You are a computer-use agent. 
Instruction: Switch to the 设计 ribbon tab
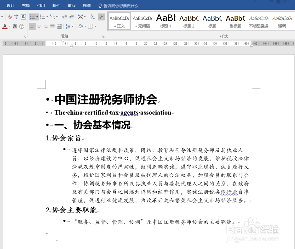pos(11,6)
